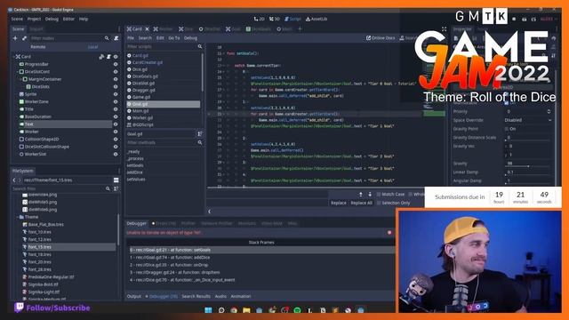Screen dimensions: 569x320
Task: Open the Project menu
Action: click(34, 19)
